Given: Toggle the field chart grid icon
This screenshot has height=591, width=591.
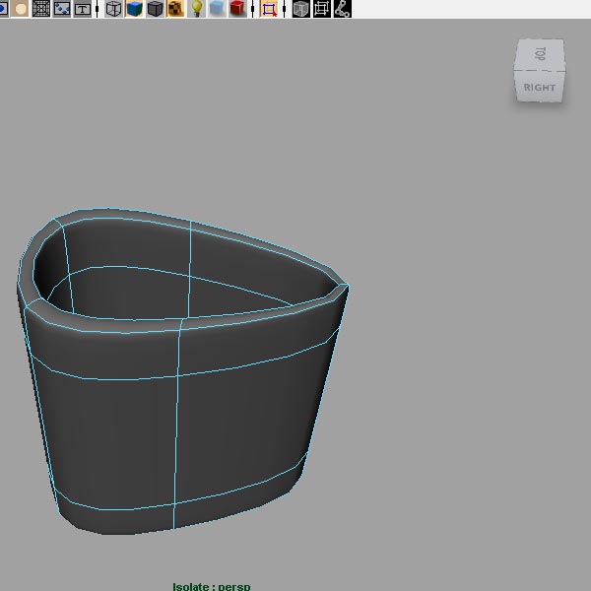Looking at the screenshot, I should click(40, 8).
